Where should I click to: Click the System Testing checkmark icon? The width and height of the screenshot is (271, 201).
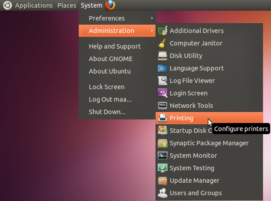point(163,168)
